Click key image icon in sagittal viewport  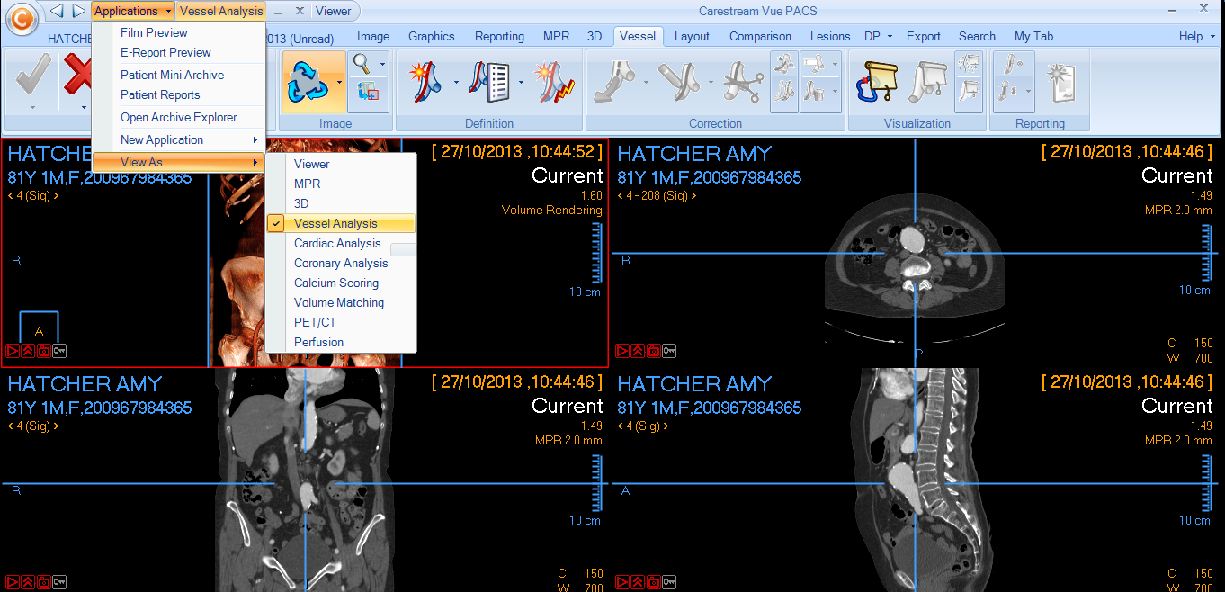[x=668, y=582]
